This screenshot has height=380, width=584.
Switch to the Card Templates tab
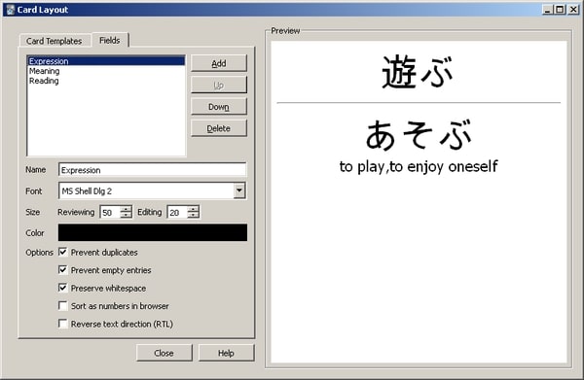55,41
